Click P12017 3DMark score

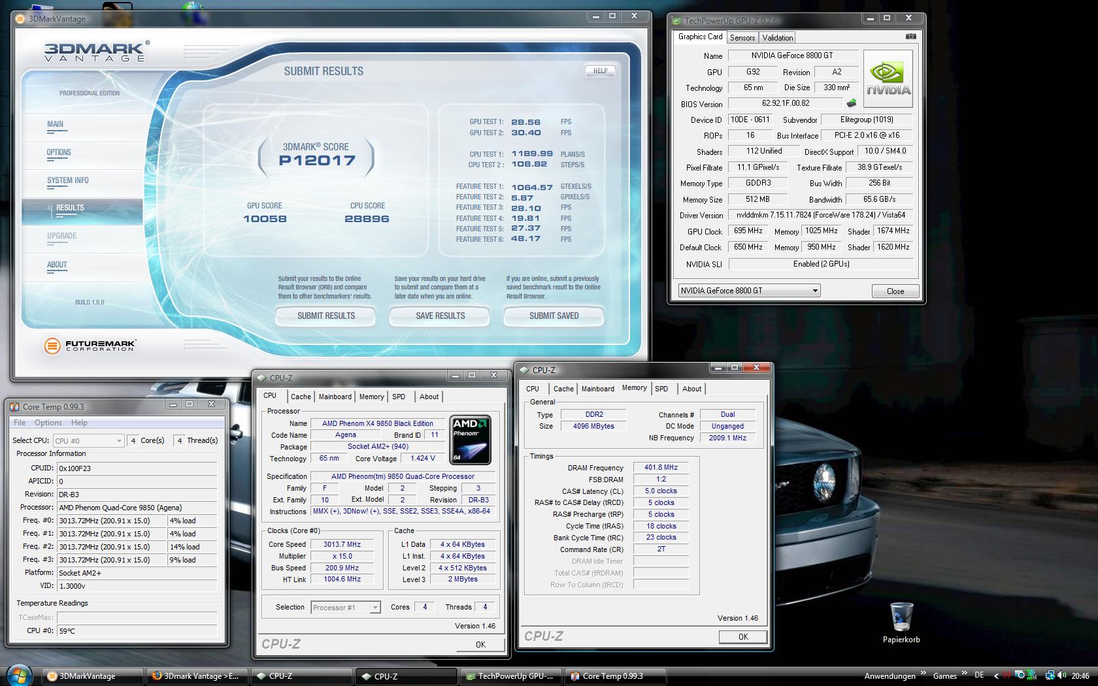(317, 161)
